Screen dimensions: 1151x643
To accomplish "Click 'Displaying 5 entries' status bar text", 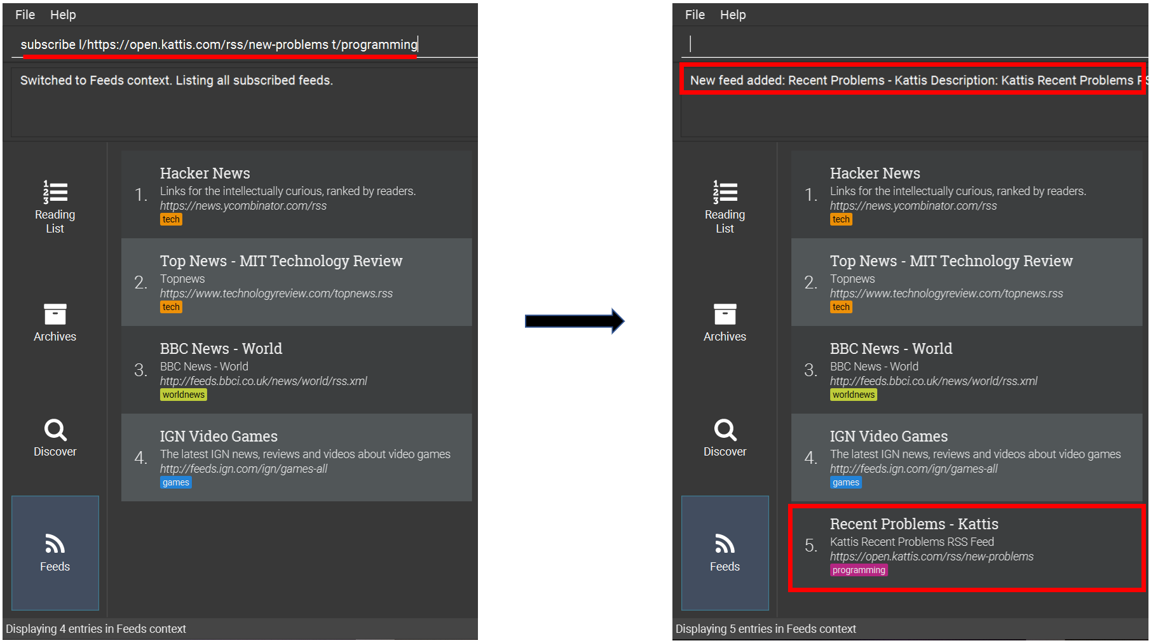I will [766, 628].
